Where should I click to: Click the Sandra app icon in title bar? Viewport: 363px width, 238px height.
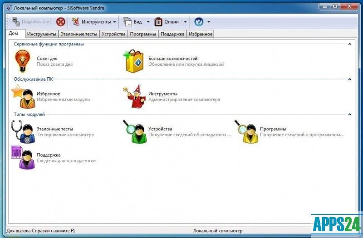click(9, 8)
